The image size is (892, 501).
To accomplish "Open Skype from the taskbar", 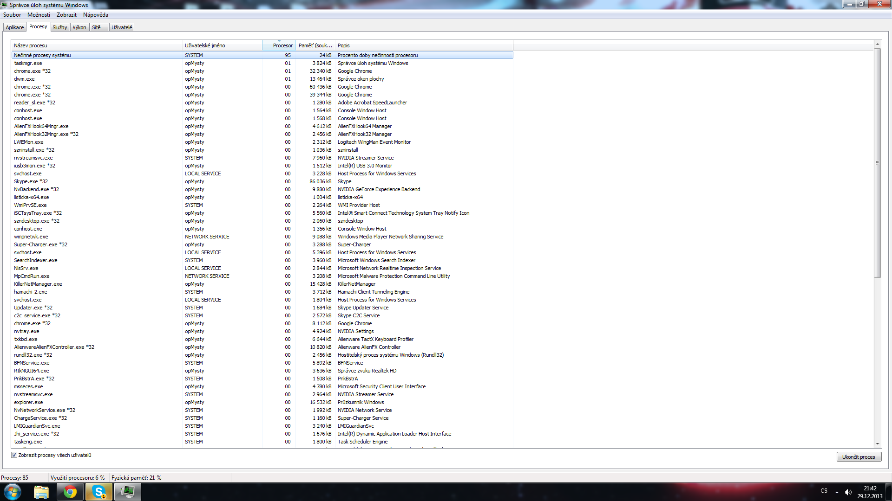I will 99,492.
